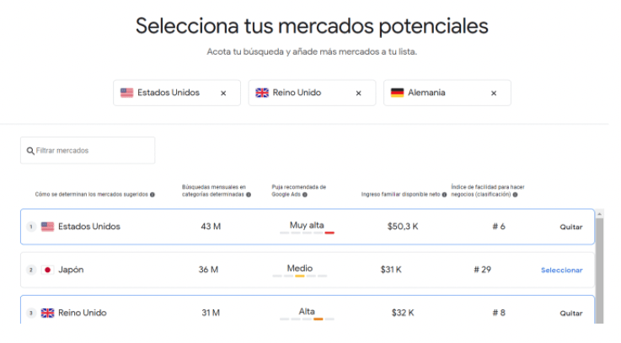The width and height of the screenshot is (621, 343).
Task: Click the Filtrar mercados input field
Action: [88, 151]
